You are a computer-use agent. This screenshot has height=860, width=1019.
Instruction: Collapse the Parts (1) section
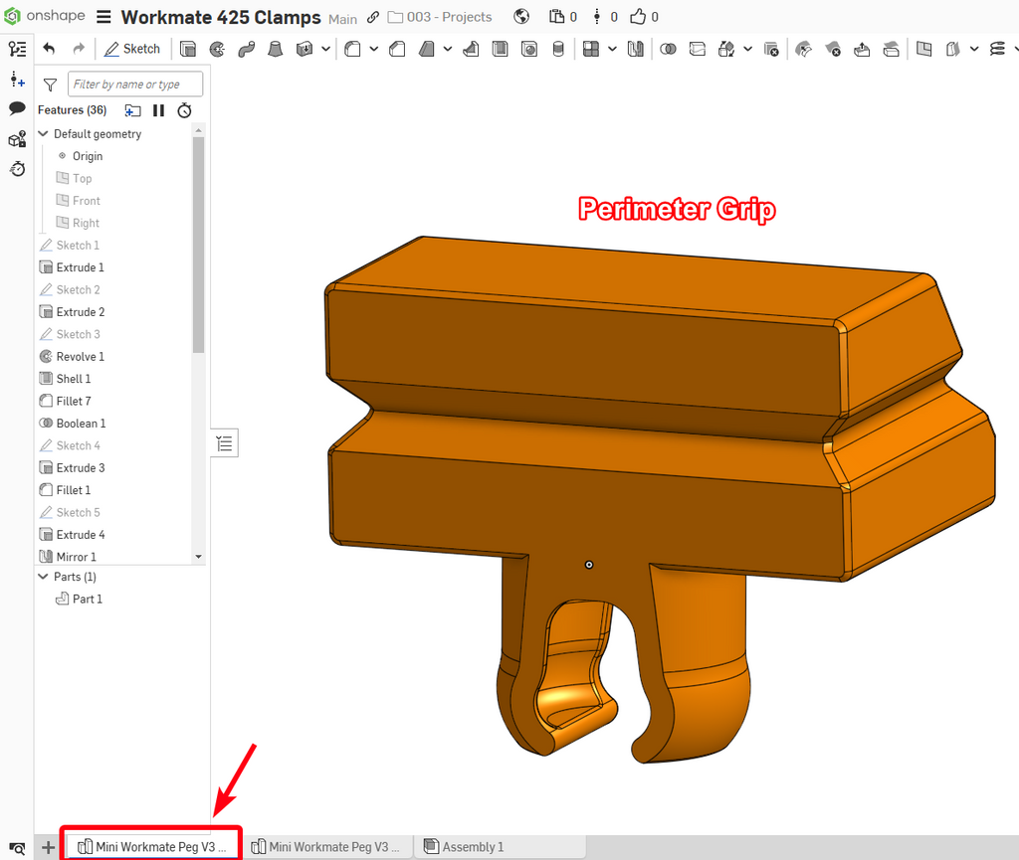[44, 577]
